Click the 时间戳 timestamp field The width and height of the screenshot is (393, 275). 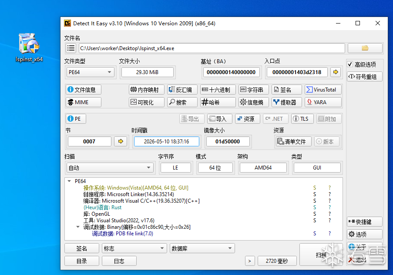166,142
